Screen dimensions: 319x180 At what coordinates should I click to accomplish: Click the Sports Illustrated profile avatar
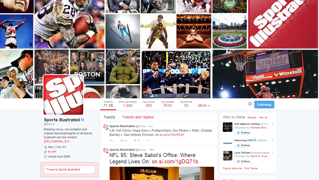coord(63,95)
